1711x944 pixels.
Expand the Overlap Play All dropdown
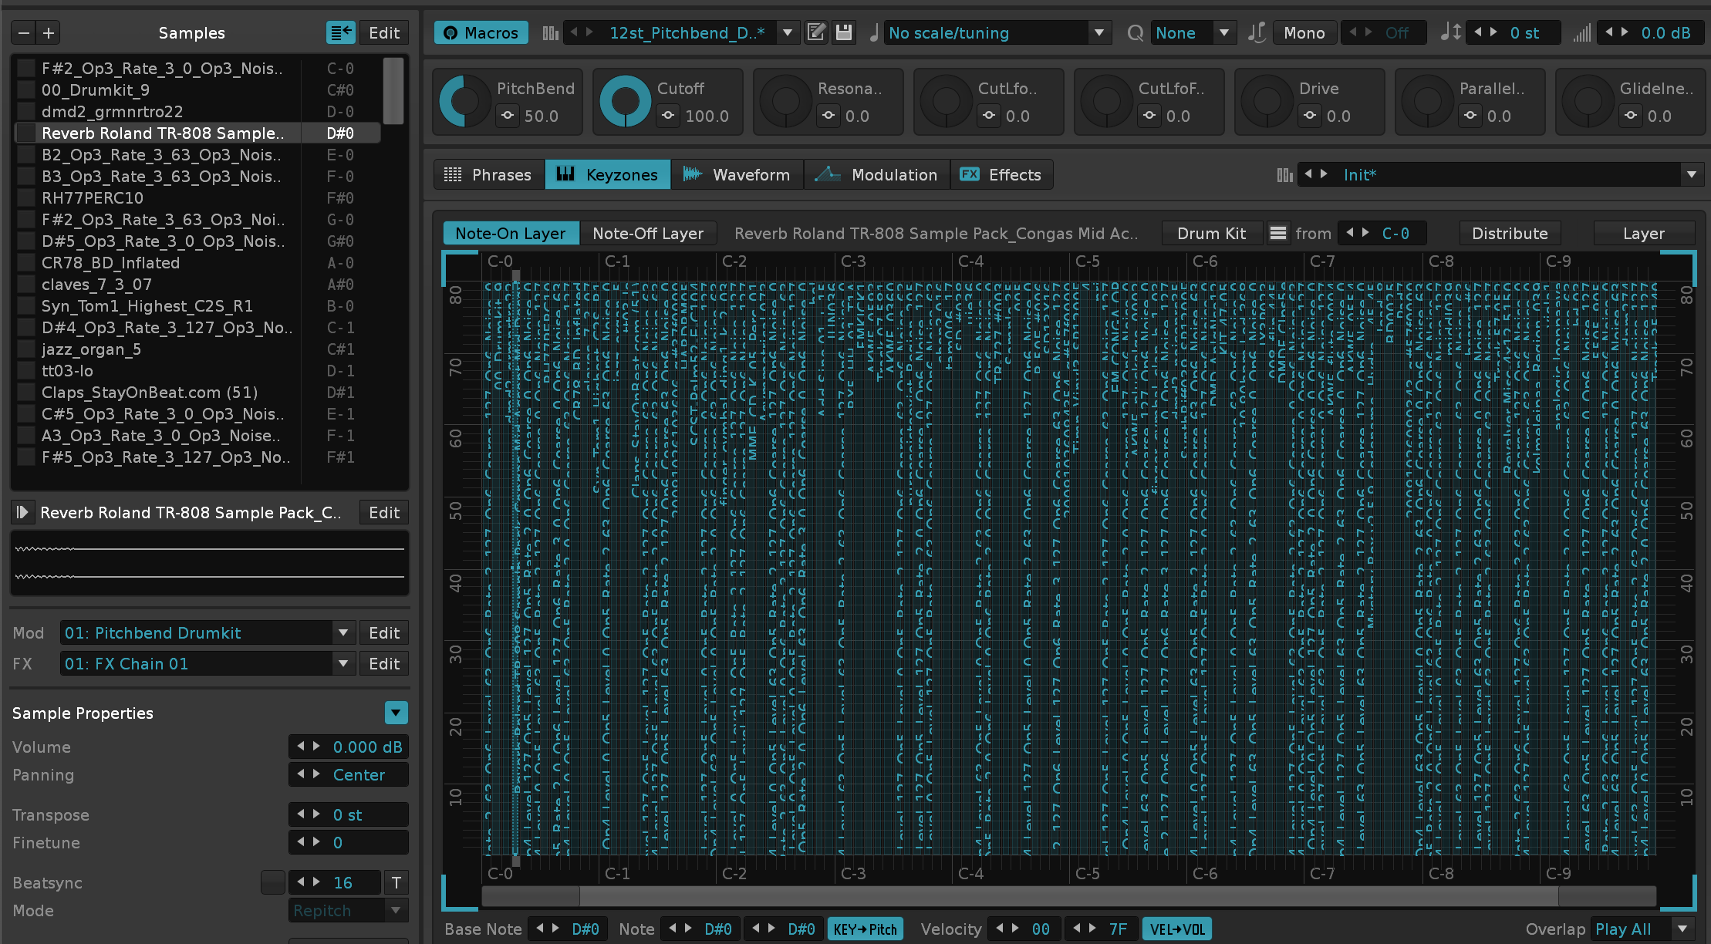[1682, 929]
